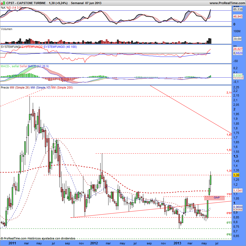
Task: Click the MM (Simple 26) moving average label
Action: (20, 87)
